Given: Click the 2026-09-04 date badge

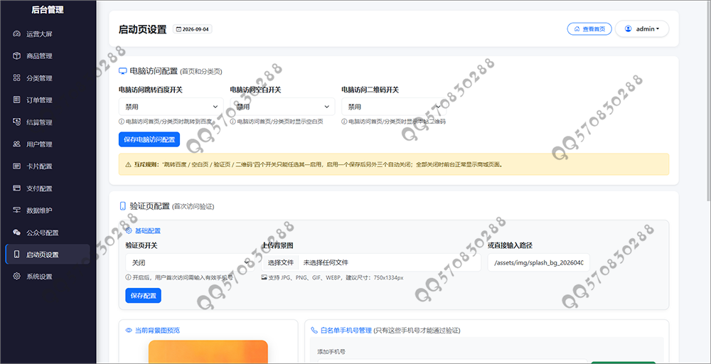Looking at the screenshot, I should (192, 29).
